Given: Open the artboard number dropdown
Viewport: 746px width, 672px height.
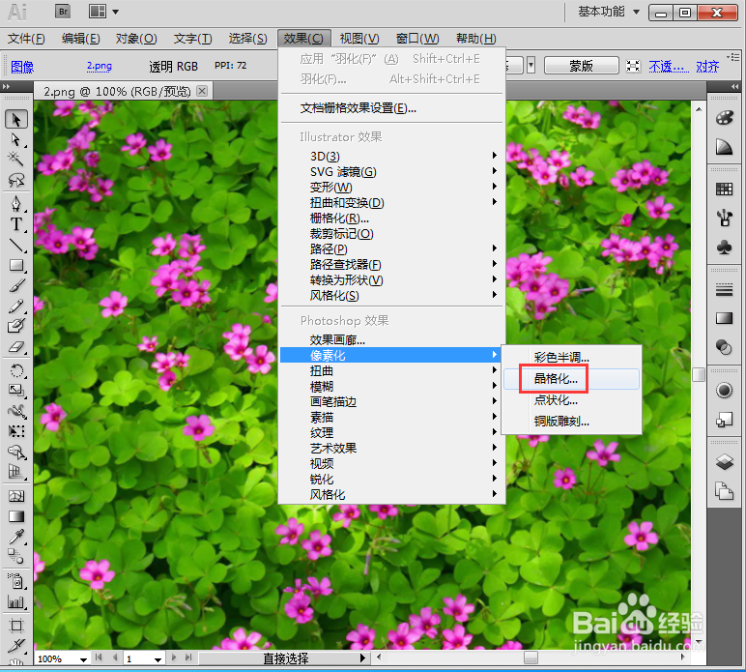Looking at the screenshot, I should click(158, 659).
